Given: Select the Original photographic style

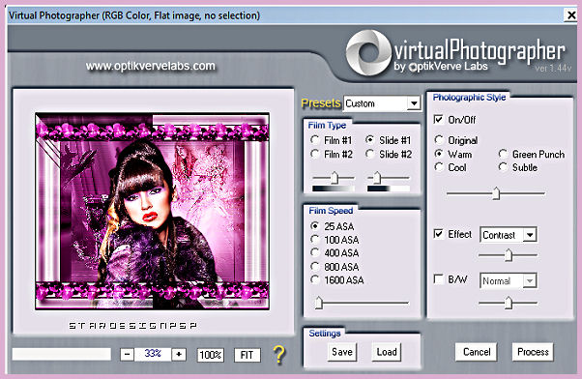Looking at the screenshot, I should coord(439,140).
